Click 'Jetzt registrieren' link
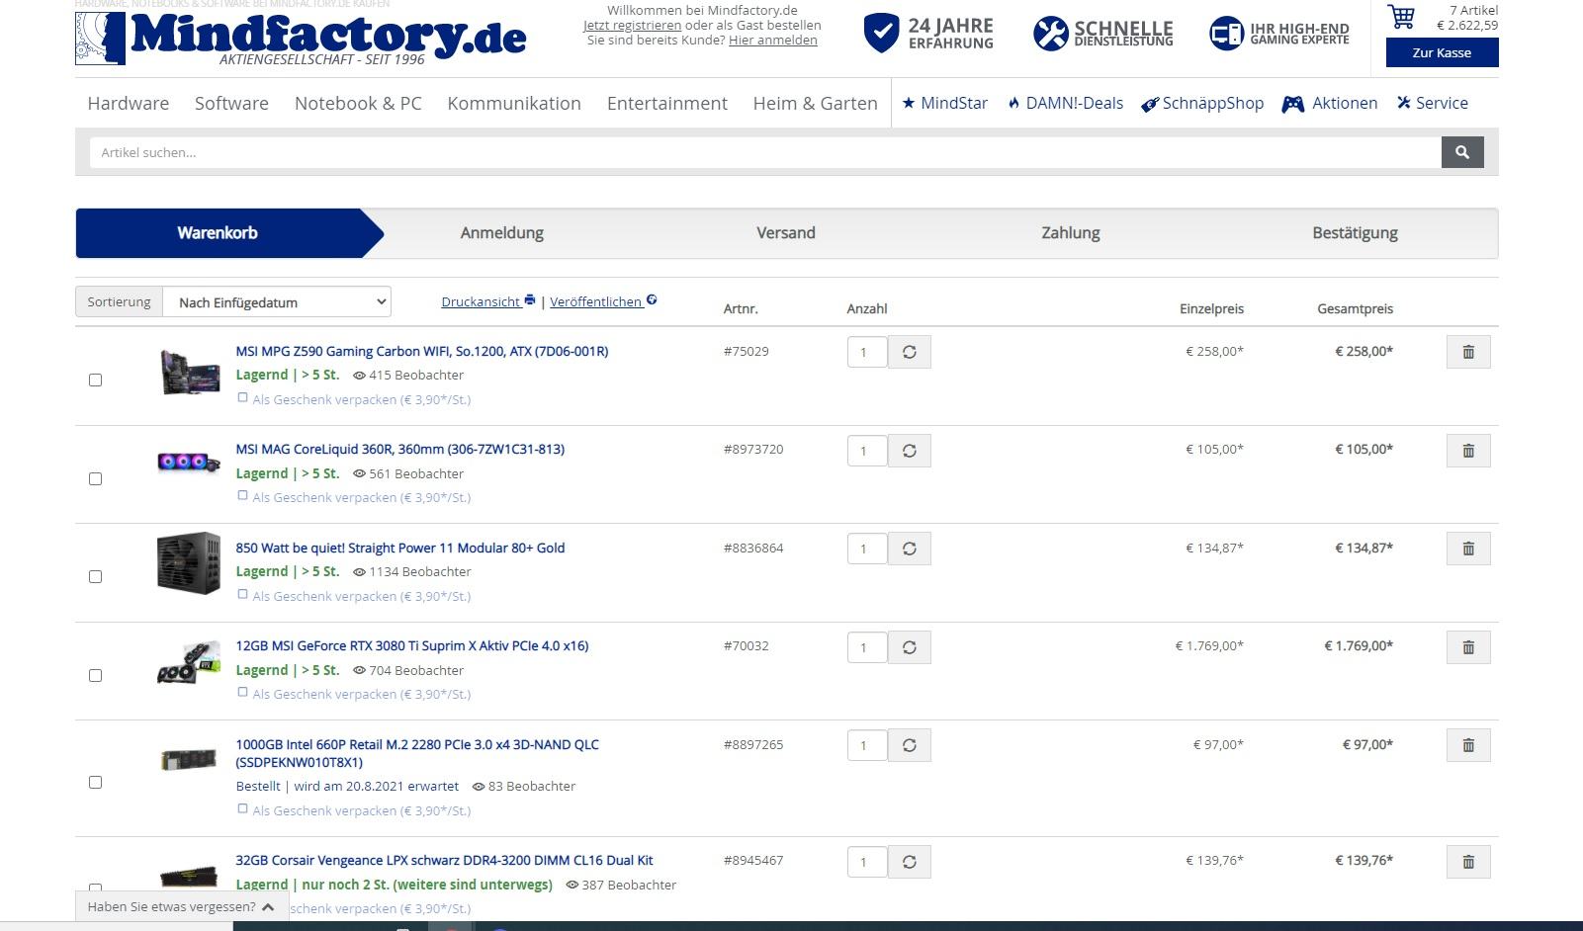 coord(632,25)
